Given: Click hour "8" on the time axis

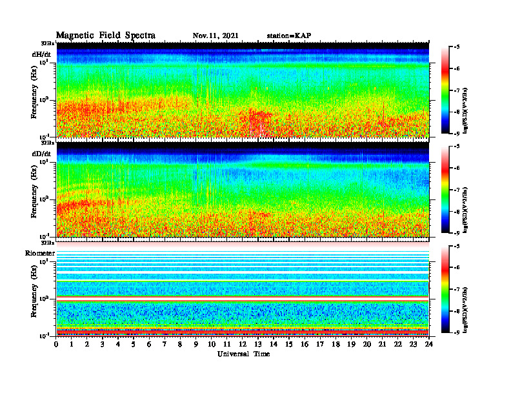Looking at the screenshot, I should click(x=180, y=344).
